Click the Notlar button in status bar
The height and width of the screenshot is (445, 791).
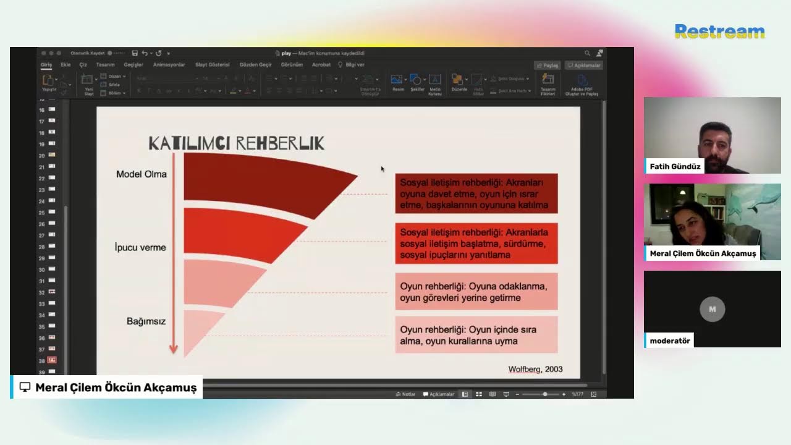click(406, 394)
